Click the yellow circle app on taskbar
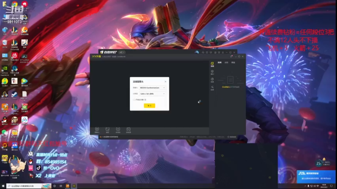Screen dimensions: 337x189 pyautogui.click(x=74, y=186)
